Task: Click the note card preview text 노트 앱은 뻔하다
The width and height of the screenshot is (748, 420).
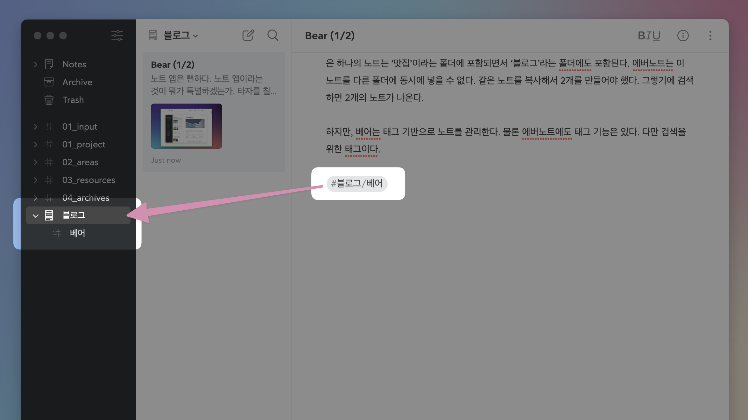Action: click(181, 78)
